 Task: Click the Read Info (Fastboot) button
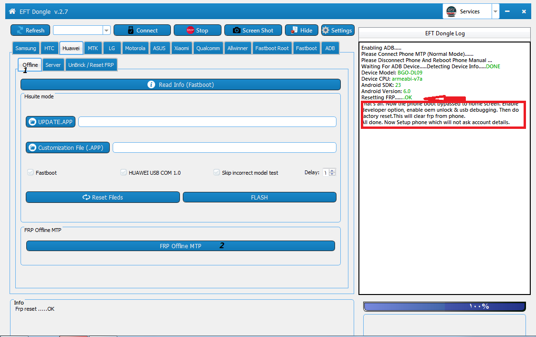180,84
